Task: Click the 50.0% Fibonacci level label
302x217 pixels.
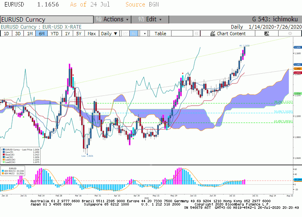Action: tap(283, 111)
